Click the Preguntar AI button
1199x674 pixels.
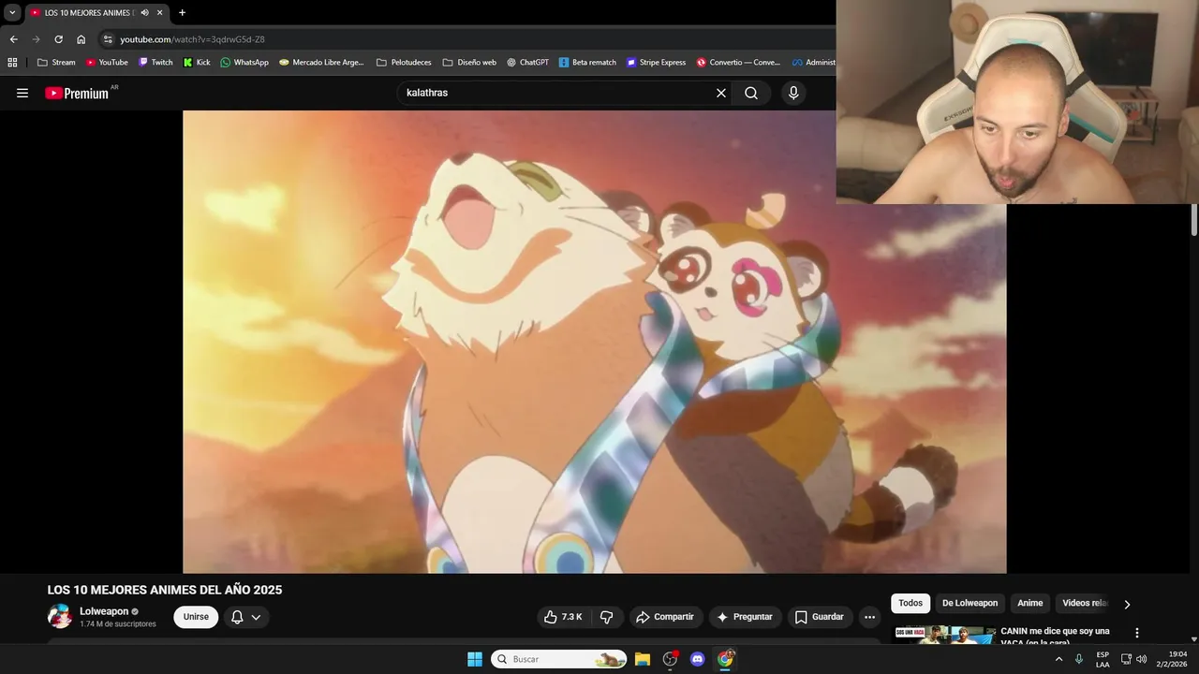(745, 617)
